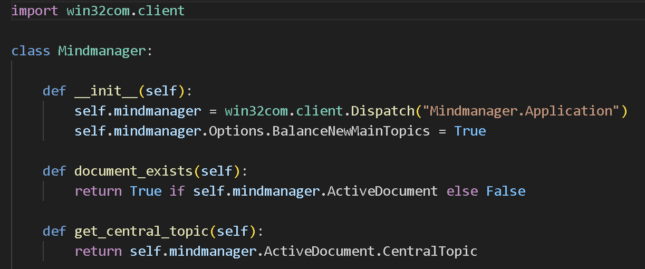This screenshot has height=269, width=645.
Task: Click ActiveDocument in the document_exists body
Action: [x=382, y=191]
